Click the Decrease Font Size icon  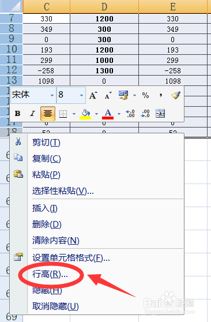pos(108,95)
